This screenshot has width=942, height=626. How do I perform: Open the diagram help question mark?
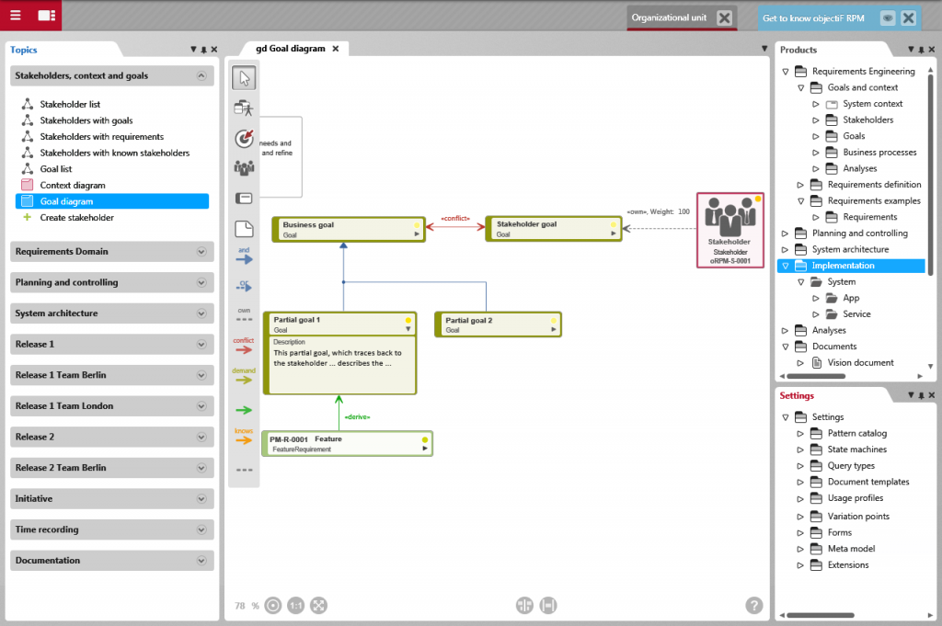[754, 605]
